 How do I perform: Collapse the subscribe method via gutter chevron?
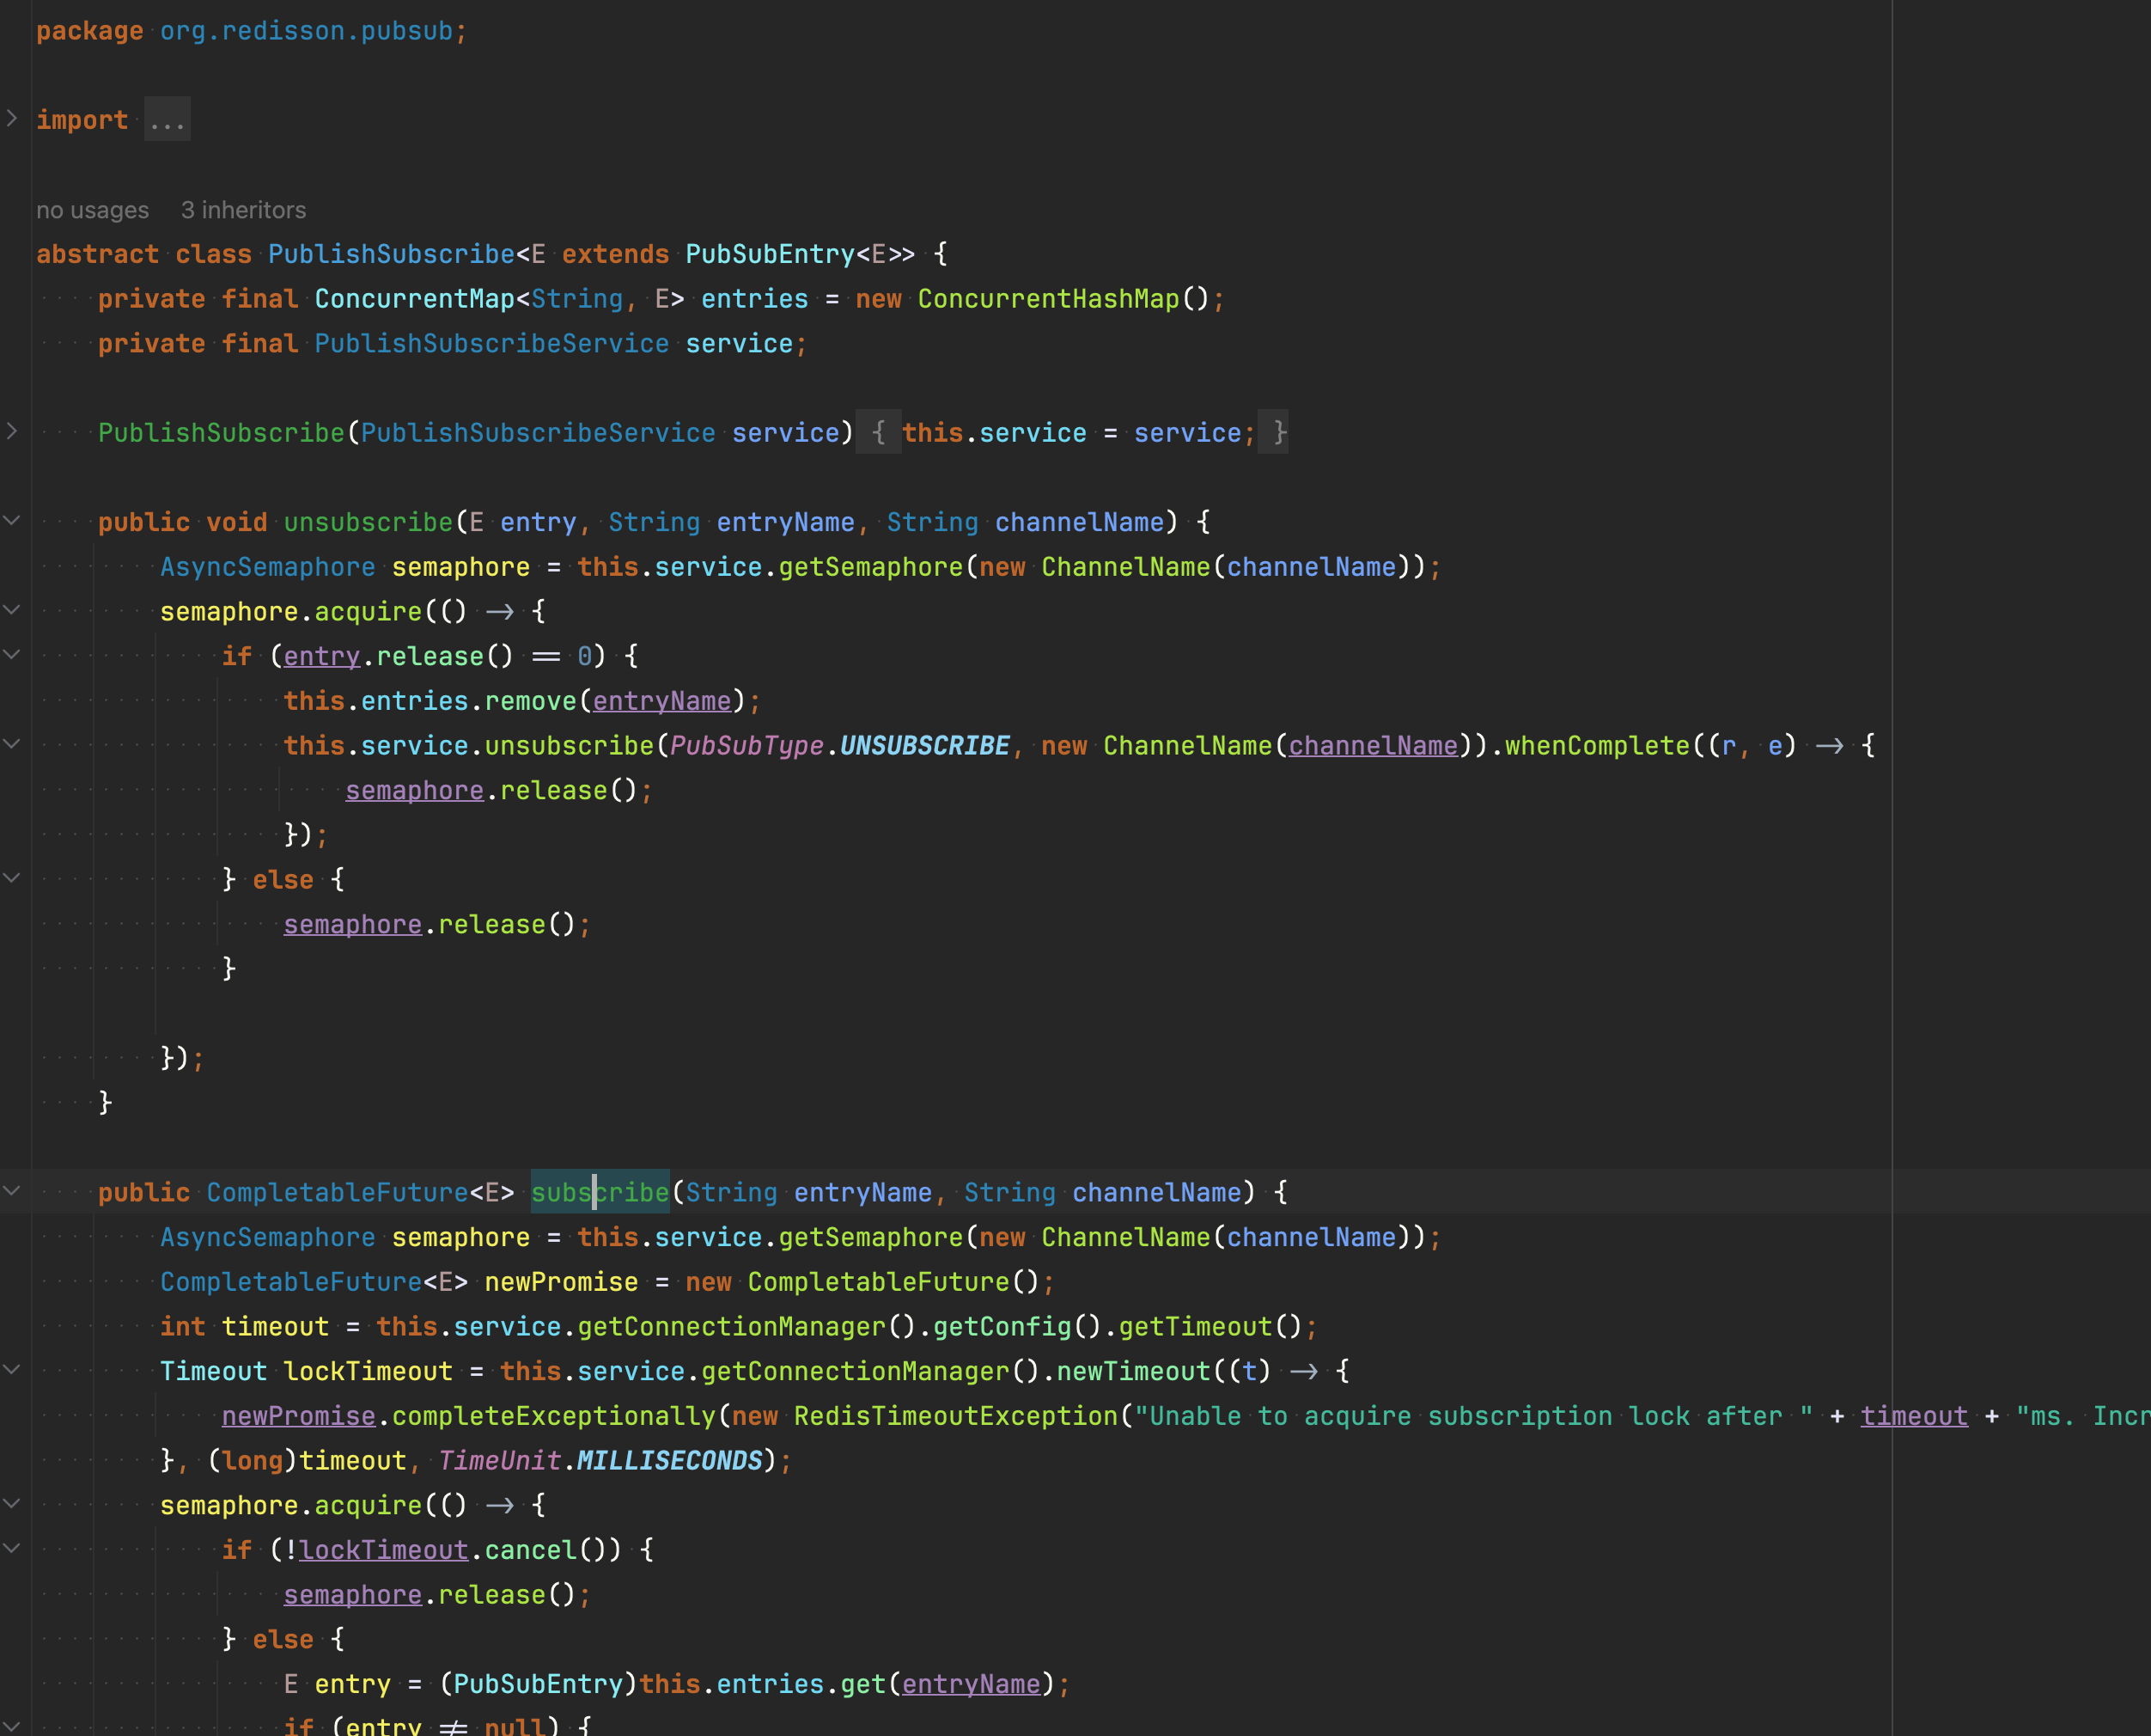[12, 1191]
